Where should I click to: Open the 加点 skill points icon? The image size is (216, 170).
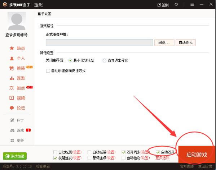[12, 88]
